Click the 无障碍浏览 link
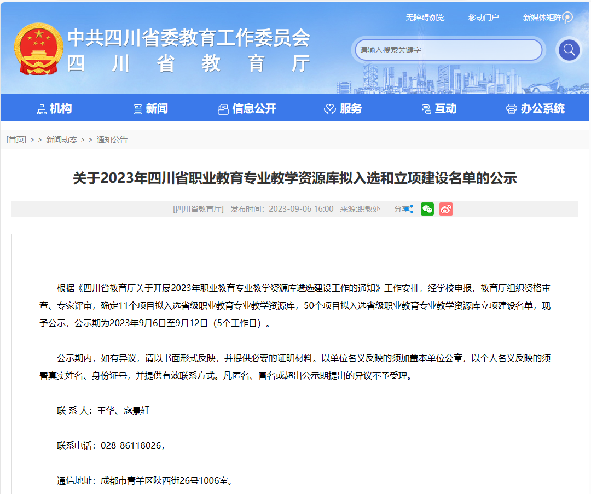This screenshot has height=494, width=591. click(425, 18)
